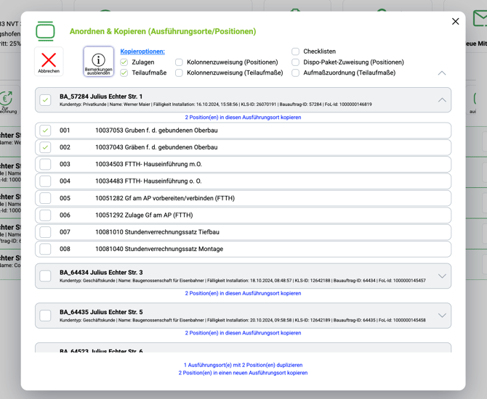Collapse the copy options panel chevron
The image size is (487, 399).
442,73
